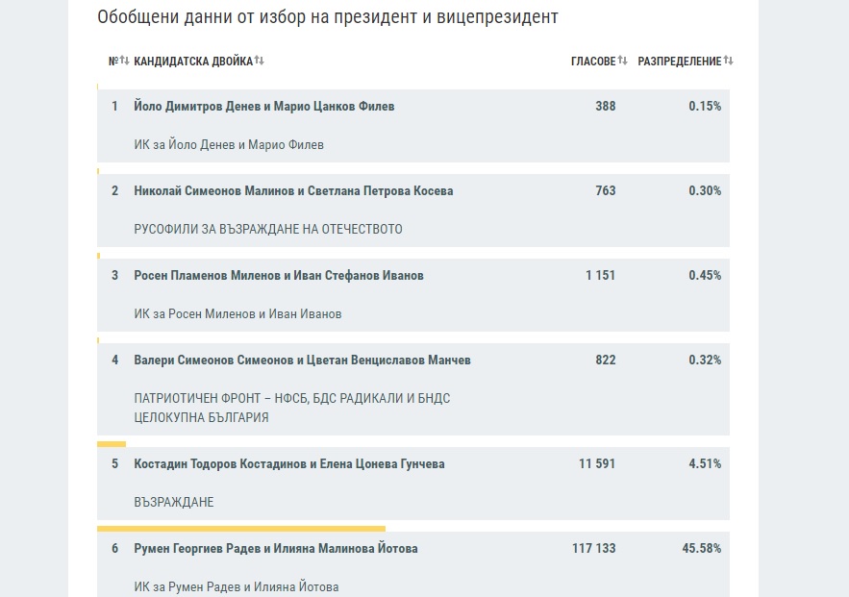Click the РАЗПРЕДЕЛЕНИЕ column header text
Image resolution: width=849 pixels, height=597 pixels.
pyautogui.click(x=680, y=62)
